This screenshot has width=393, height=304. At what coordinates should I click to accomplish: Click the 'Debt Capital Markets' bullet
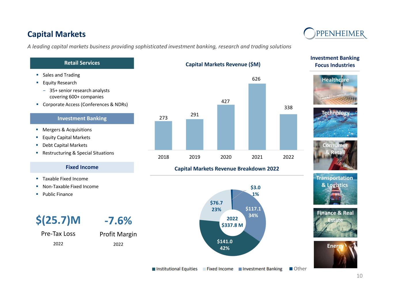tap(65, 145)
